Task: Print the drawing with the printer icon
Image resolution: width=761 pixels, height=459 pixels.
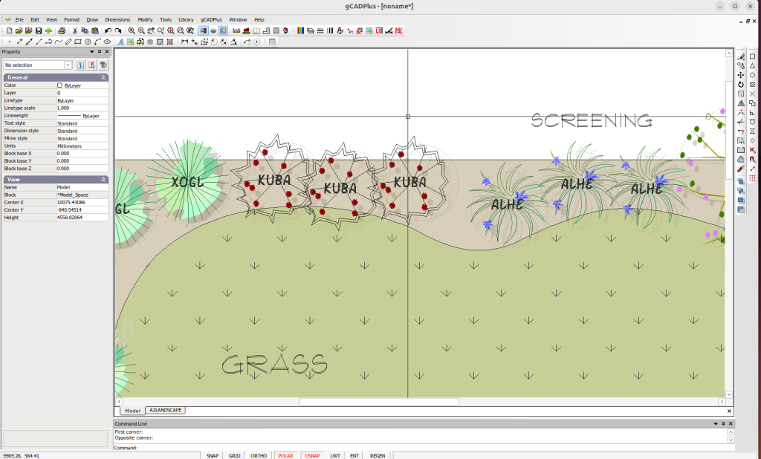Action: click(62, 30)
